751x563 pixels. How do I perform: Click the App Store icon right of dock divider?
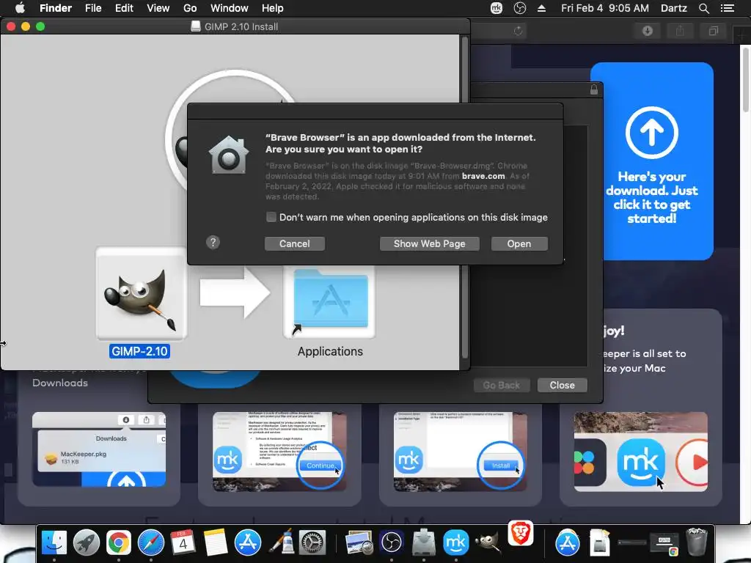click(568, 543)
